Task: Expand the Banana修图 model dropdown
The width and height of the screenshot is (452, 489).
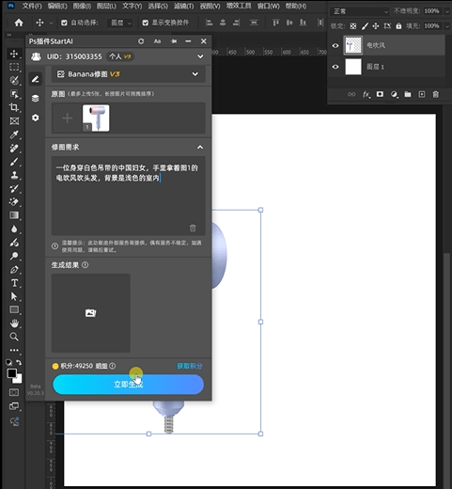Action: pyautogui.click(x=195, y=74)
